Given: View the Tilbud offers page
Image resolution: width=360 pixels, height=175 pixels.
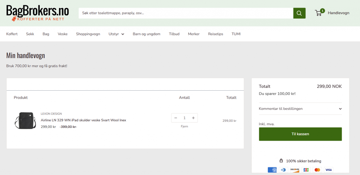Looking at the screenshot, I should 174,34.
